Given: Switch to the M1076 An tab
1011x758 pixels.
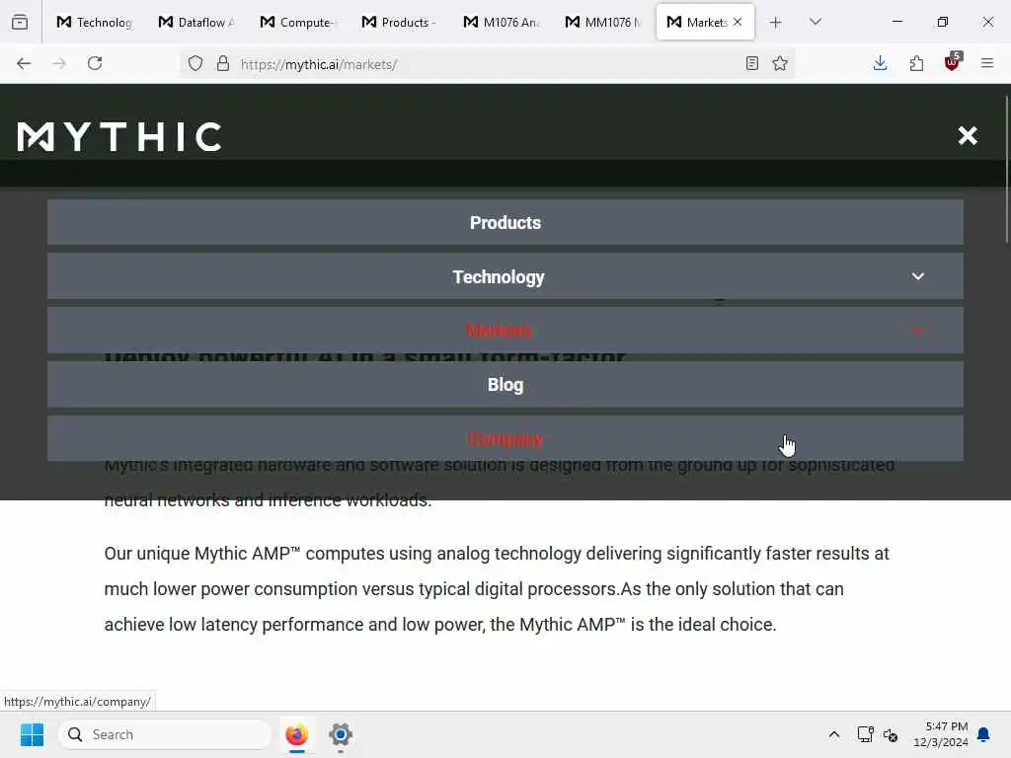Looking at the screenshot, I should click(x=502, y=22).
